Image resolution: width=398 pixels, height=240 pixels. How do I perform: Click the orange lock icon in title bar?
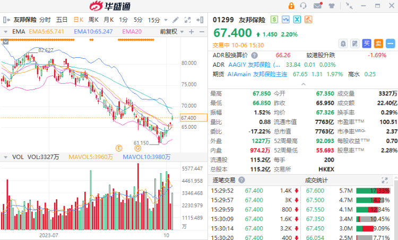pos(291,6)
